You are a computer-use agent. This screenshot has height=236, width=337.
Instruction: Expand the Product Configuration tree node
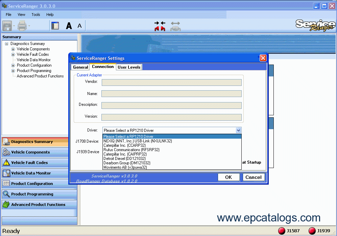pos(13,65)
